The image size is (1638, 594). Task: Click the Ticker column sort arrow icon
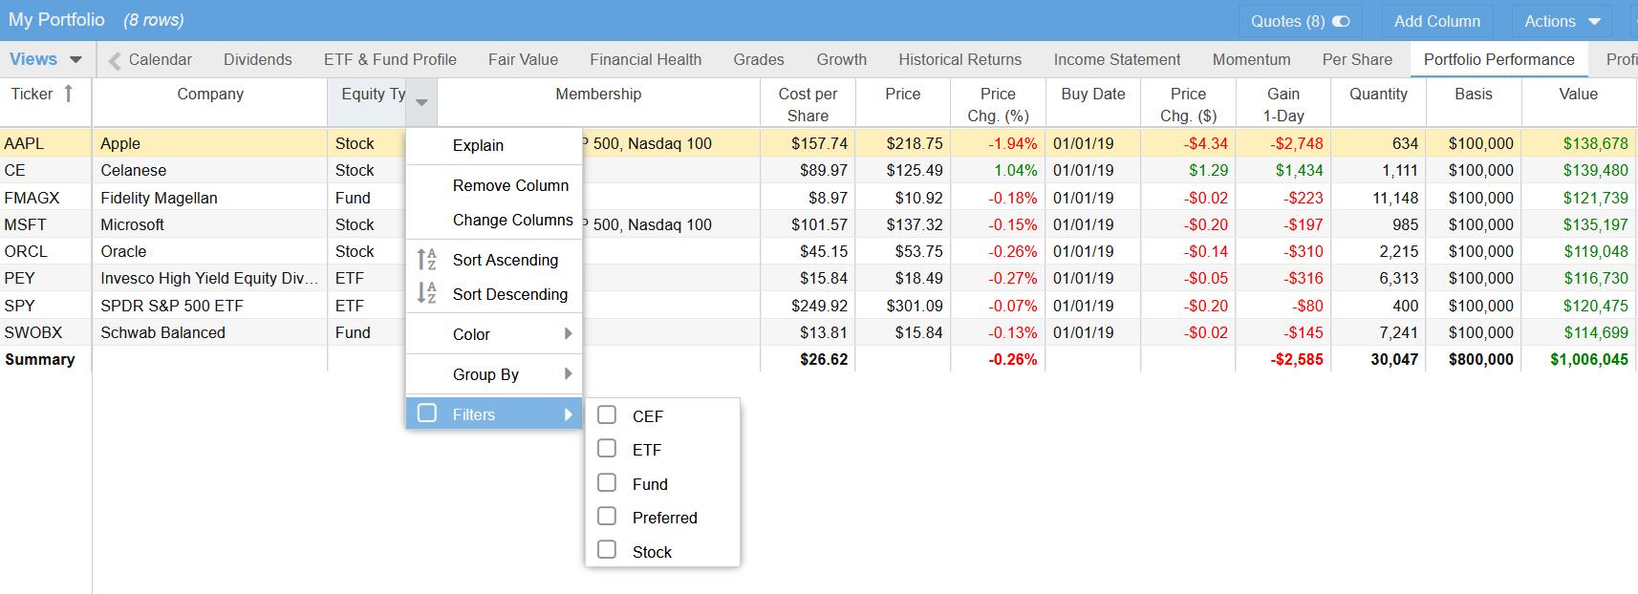68,94
